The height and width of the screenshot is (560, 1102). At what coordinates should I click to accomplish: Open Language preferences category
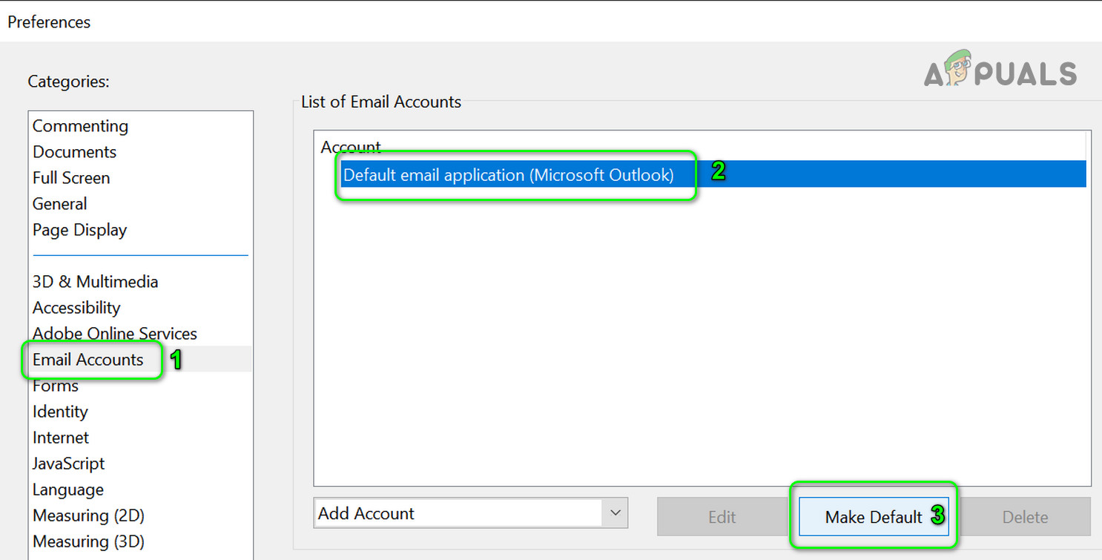coord(68,490)
